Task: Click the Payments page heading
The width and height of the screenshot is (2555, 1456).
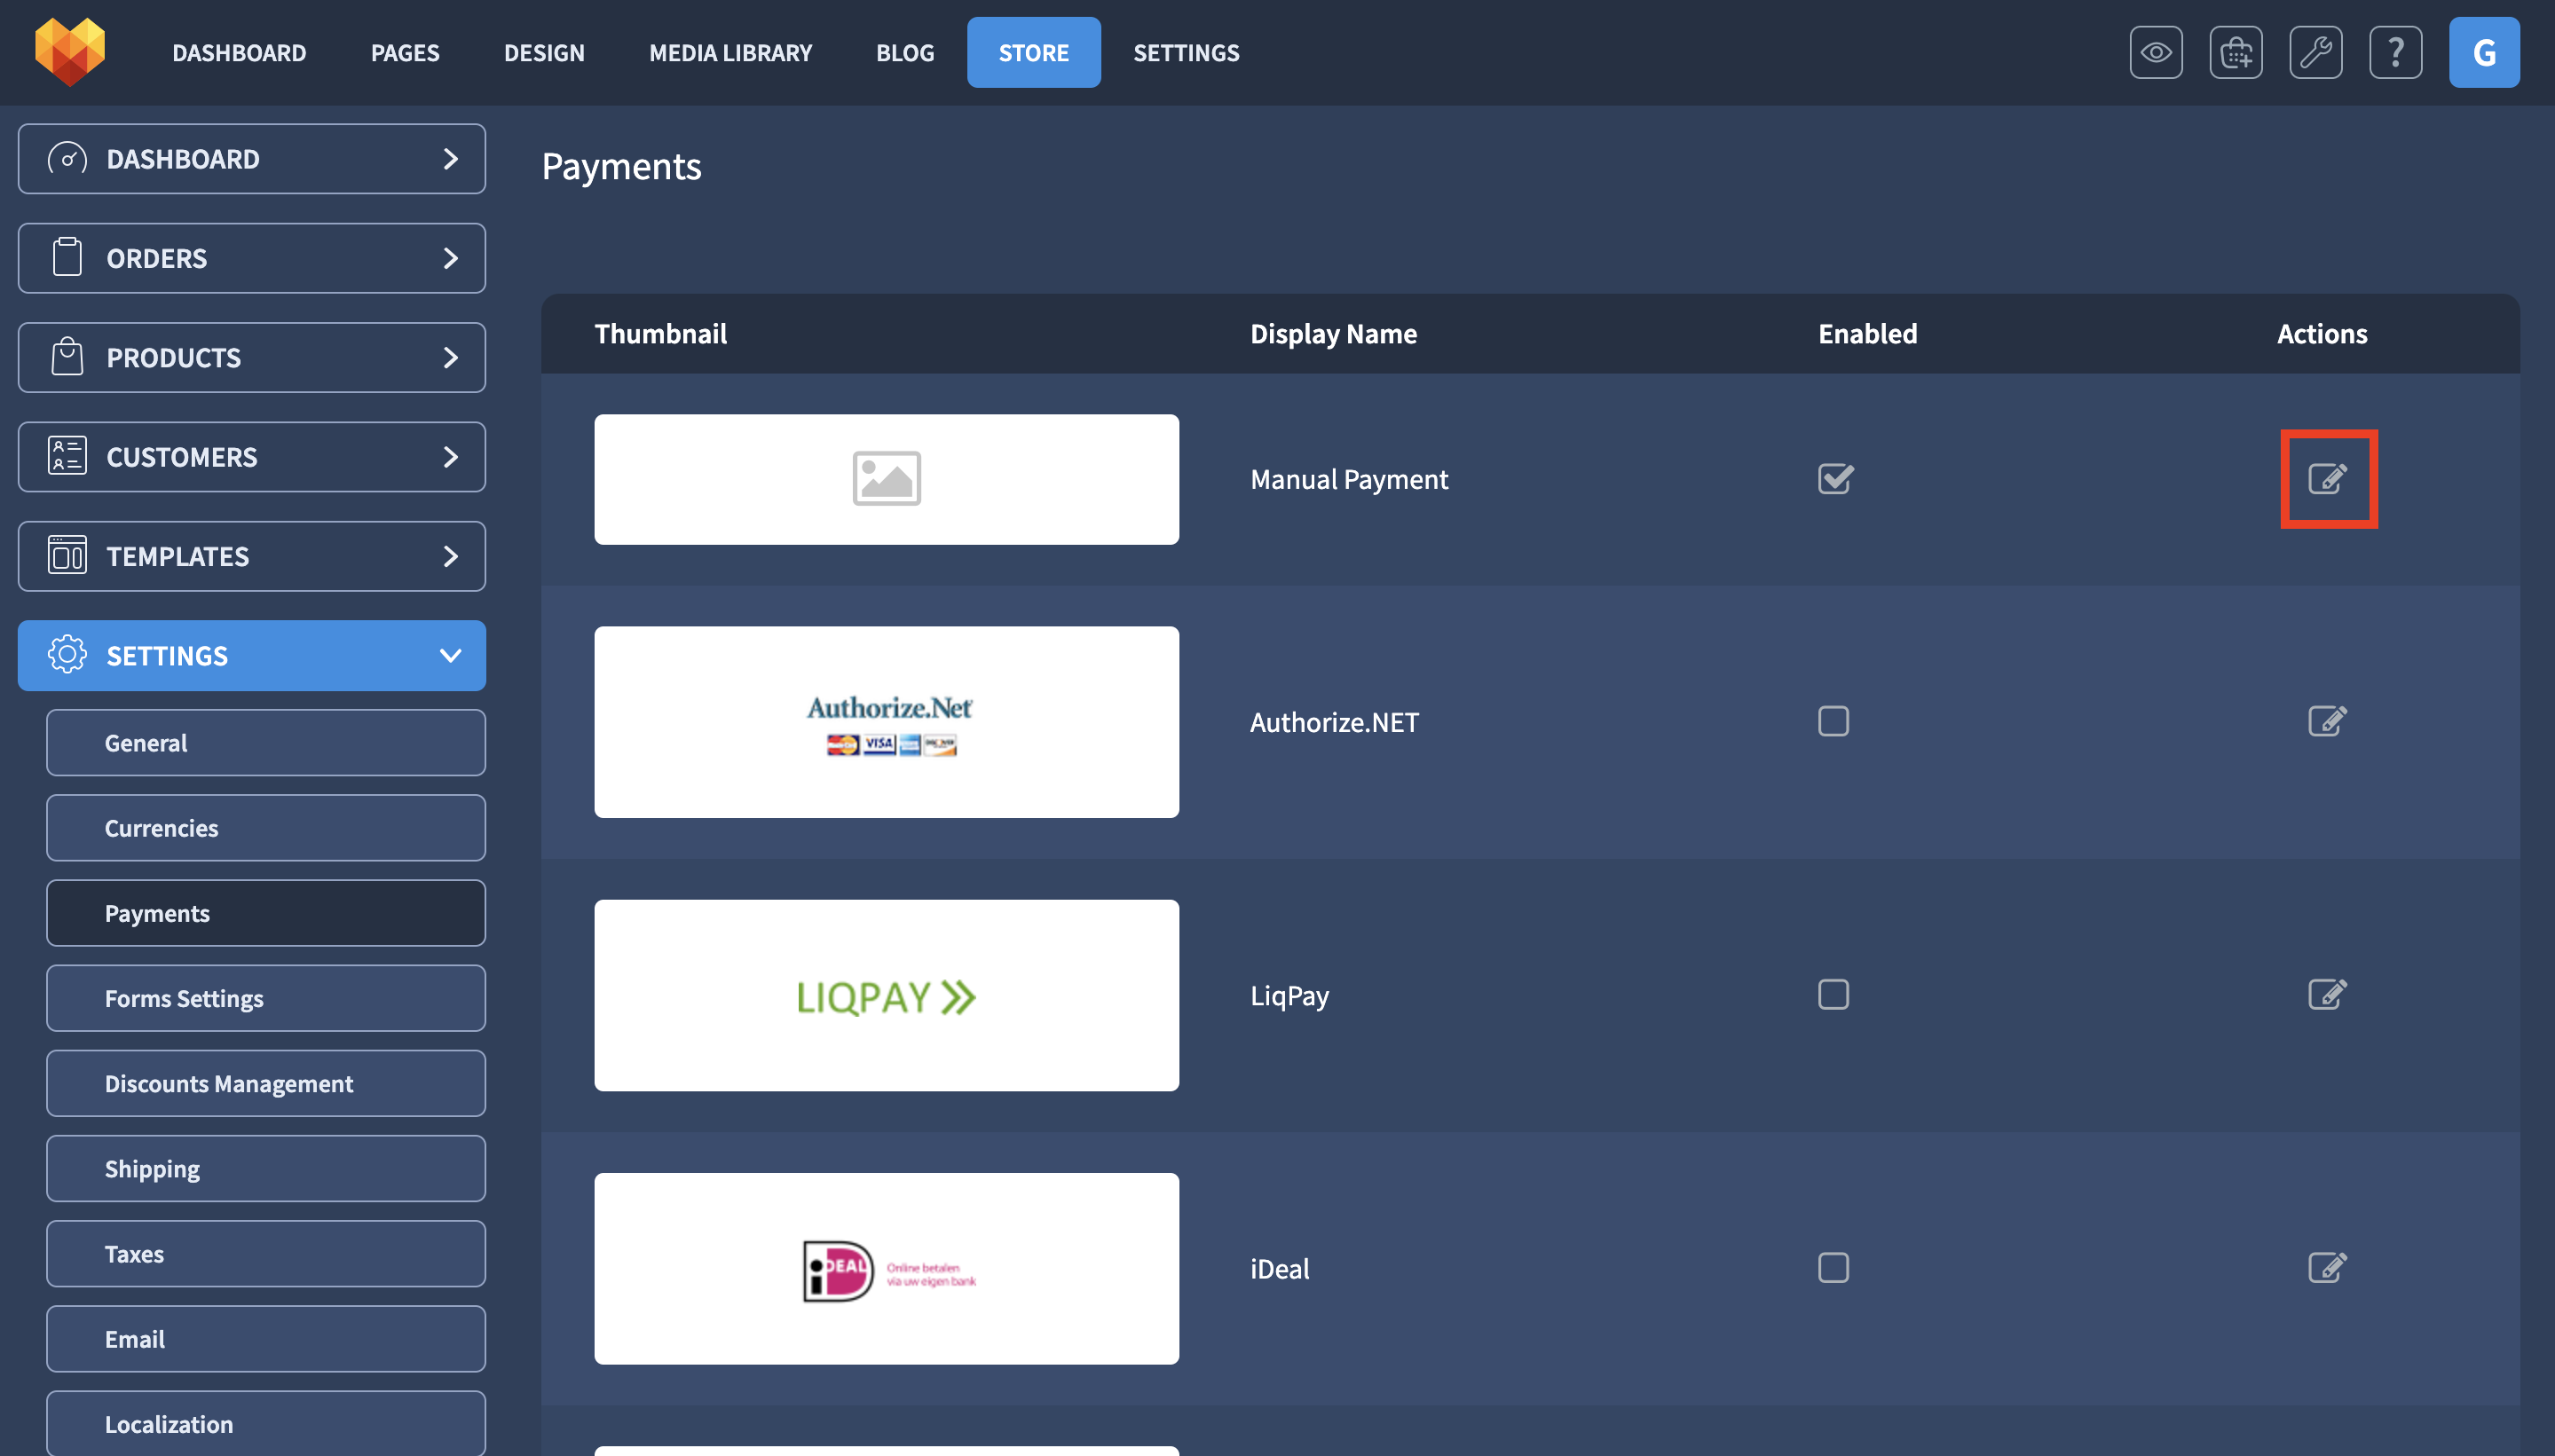Action: tap(621, 166)
